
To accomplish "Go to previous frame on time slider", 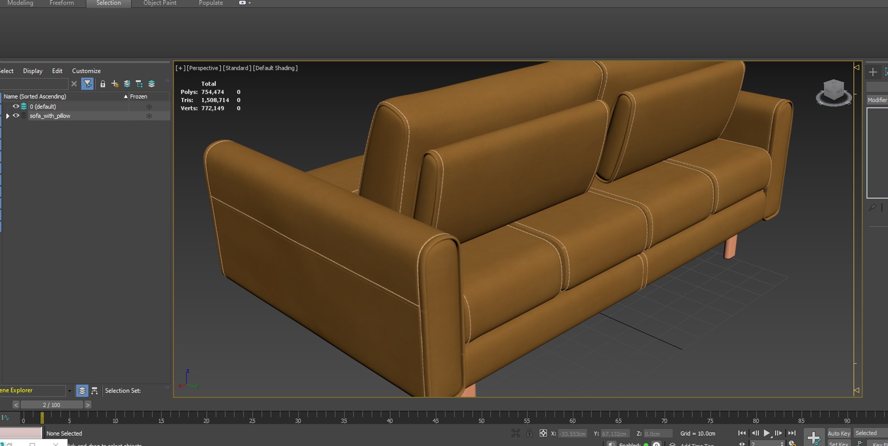I will tap(16, 405).
